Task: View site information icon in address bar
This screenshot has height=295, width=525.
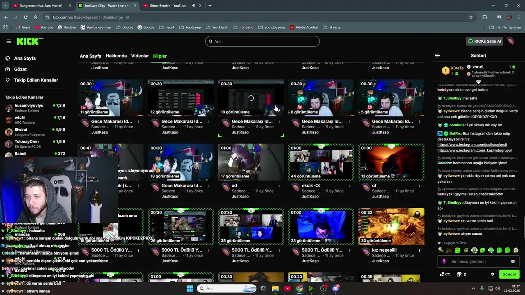Action: point(48,17)
